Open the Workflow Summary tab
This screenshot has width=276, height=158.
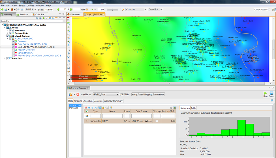(x=113, y=101)
